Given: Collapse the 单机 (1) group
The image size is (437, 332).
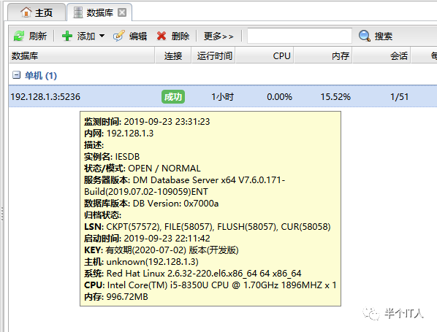Looking at the screenshot, I should (17, 75).
